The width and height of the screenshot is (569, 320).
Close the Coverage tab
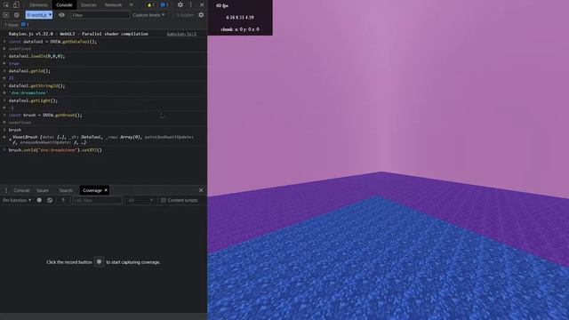pos(106,190)
